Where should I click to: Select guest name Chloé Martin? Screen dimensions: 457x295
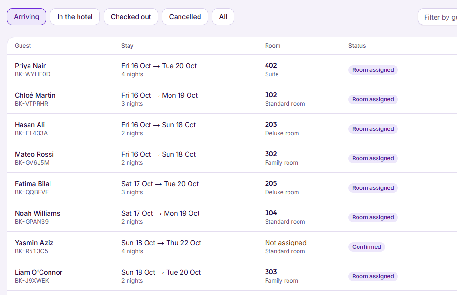pos(35,95)
